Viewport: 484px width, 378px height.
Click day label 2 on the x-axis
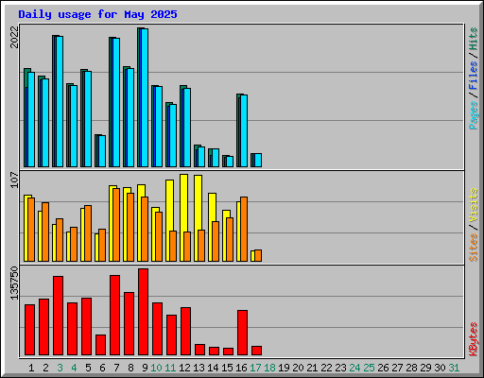point(45,368)
